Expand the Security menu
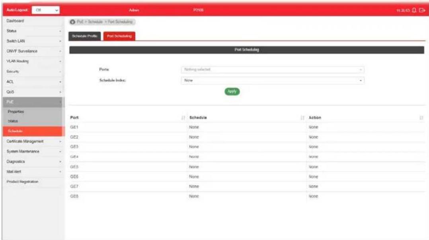This screenshot has height=240, width=429. click(33, 71)
